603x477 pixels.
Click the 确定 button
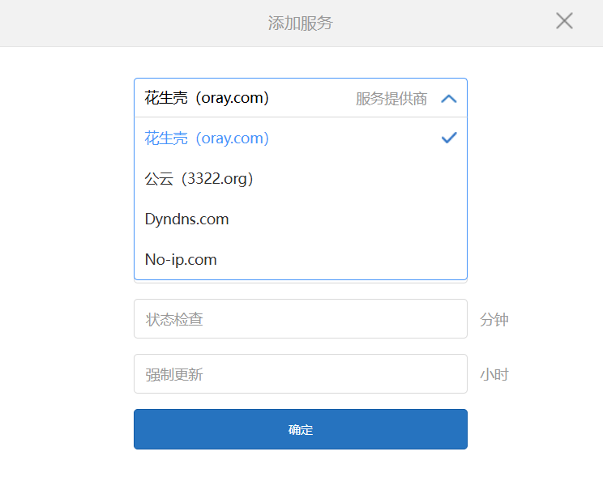click(x=301, y=429)
